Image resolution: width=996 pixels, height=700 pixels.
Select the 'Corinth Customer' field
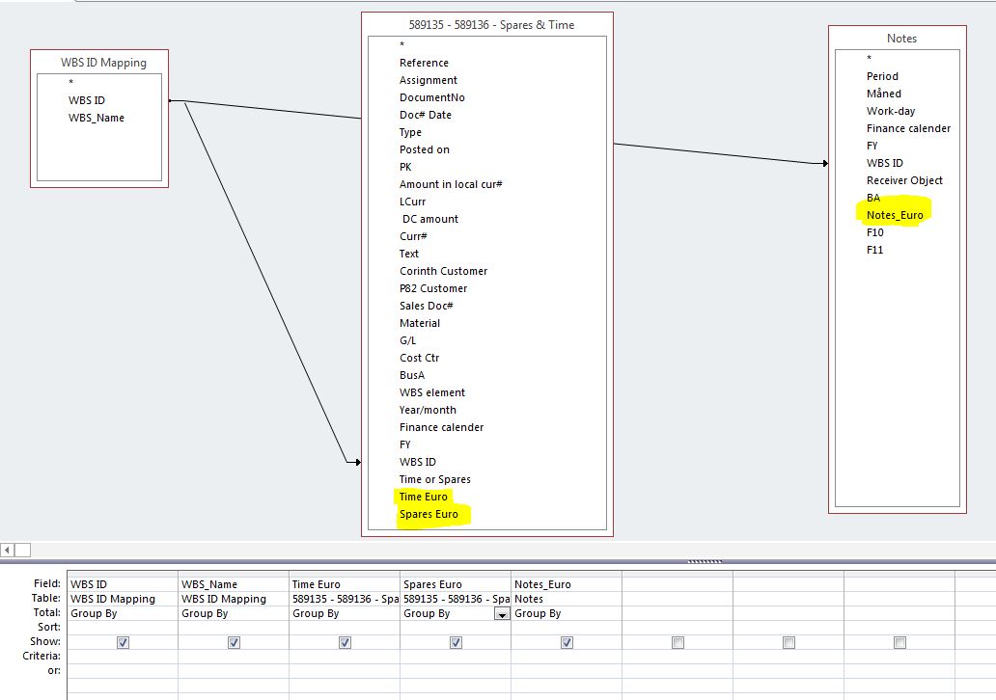[x=443, y=271]
